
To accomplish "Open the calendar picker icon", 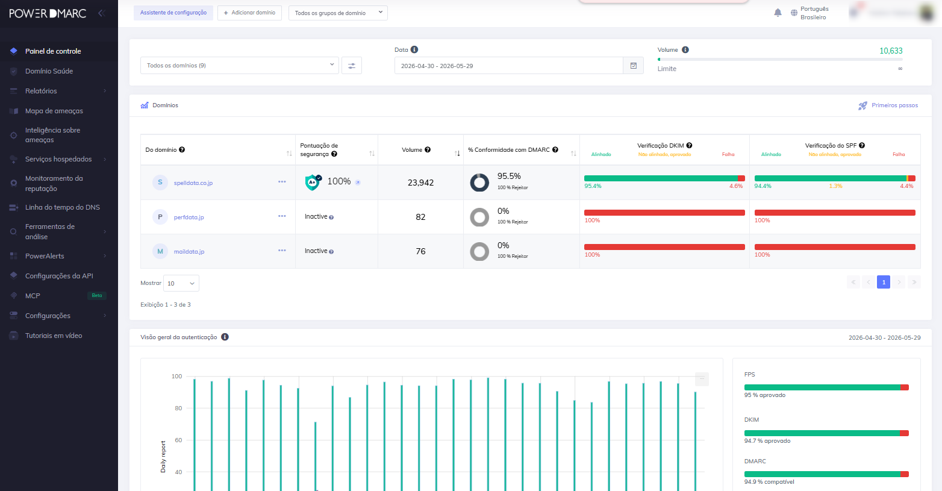I will click(x=634, y=66).
